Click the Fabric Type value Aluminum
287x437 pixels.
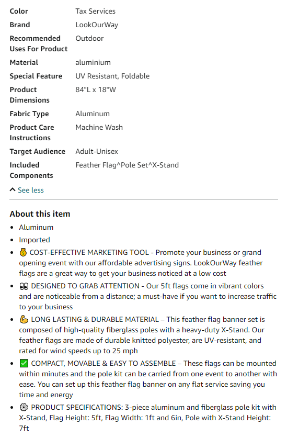coord(93,114)
